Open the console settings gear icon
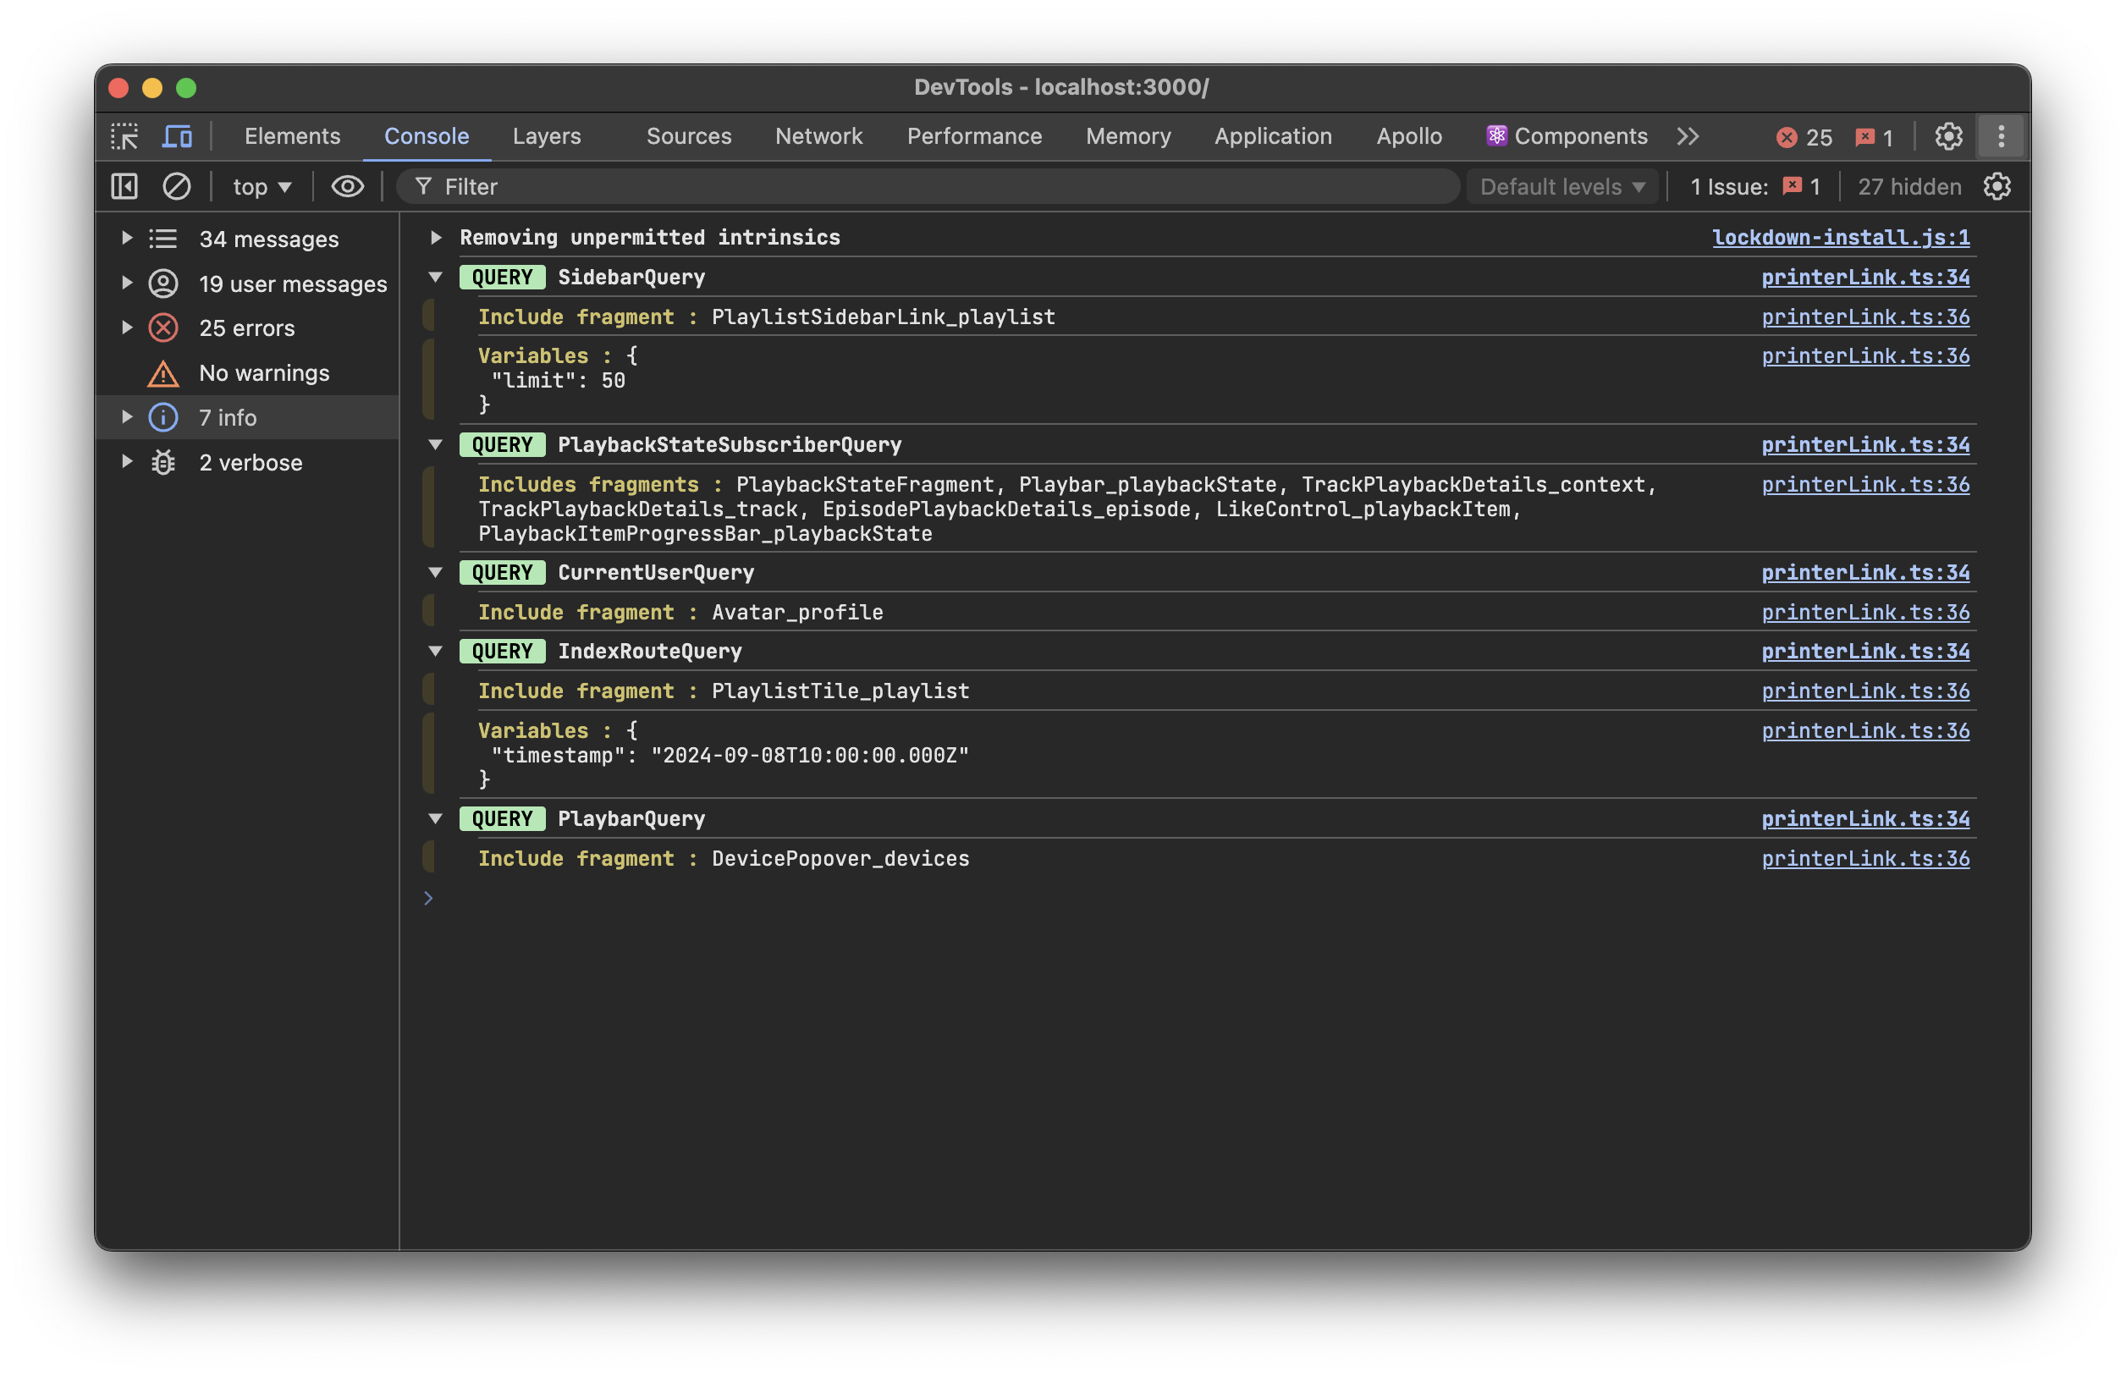 click(1997, 187)
